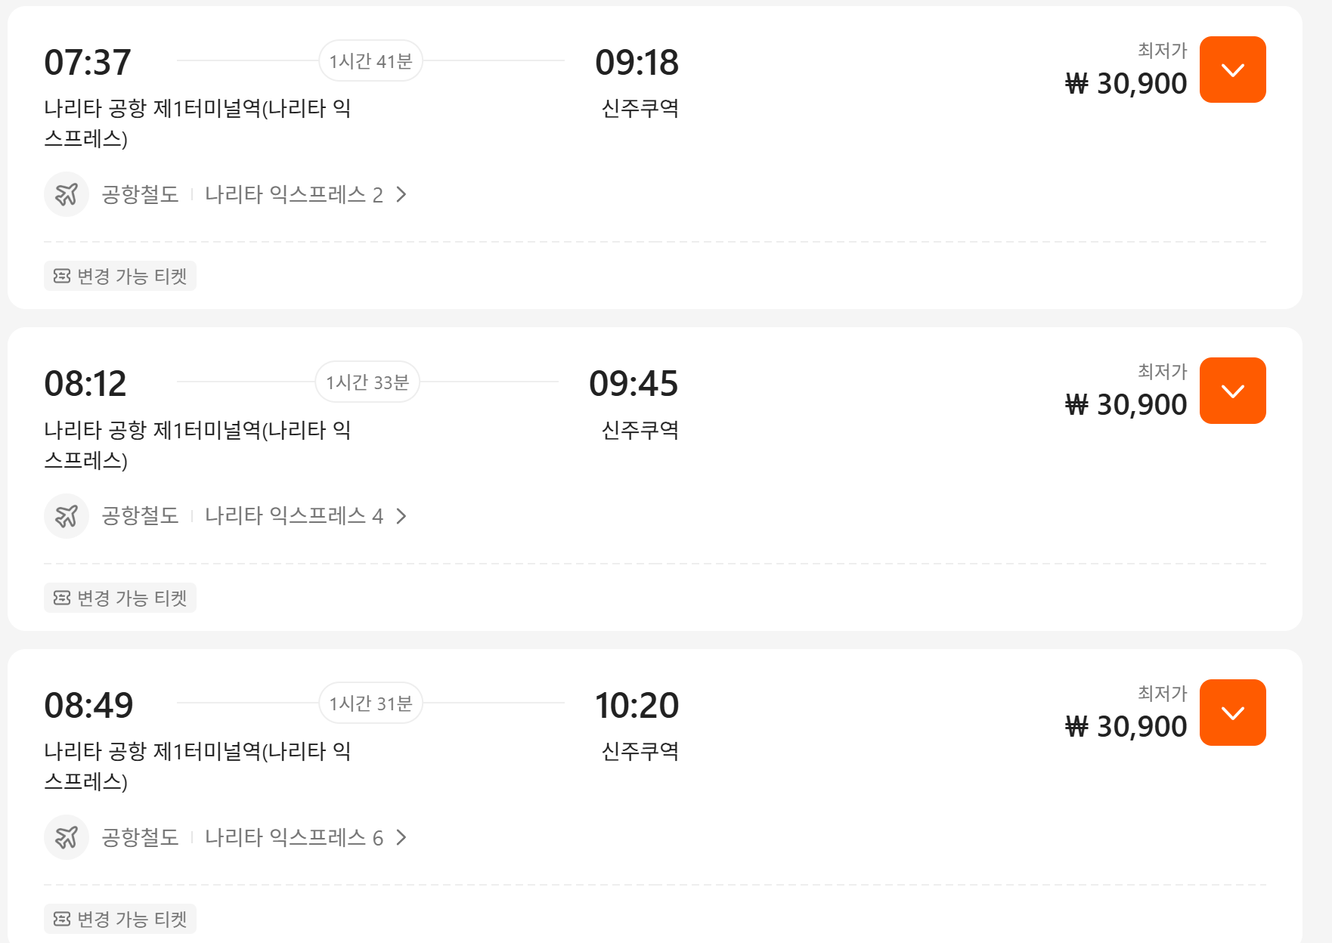Expand fare options for the 08:12 train
The image size is (1332, 943).
1232,391
